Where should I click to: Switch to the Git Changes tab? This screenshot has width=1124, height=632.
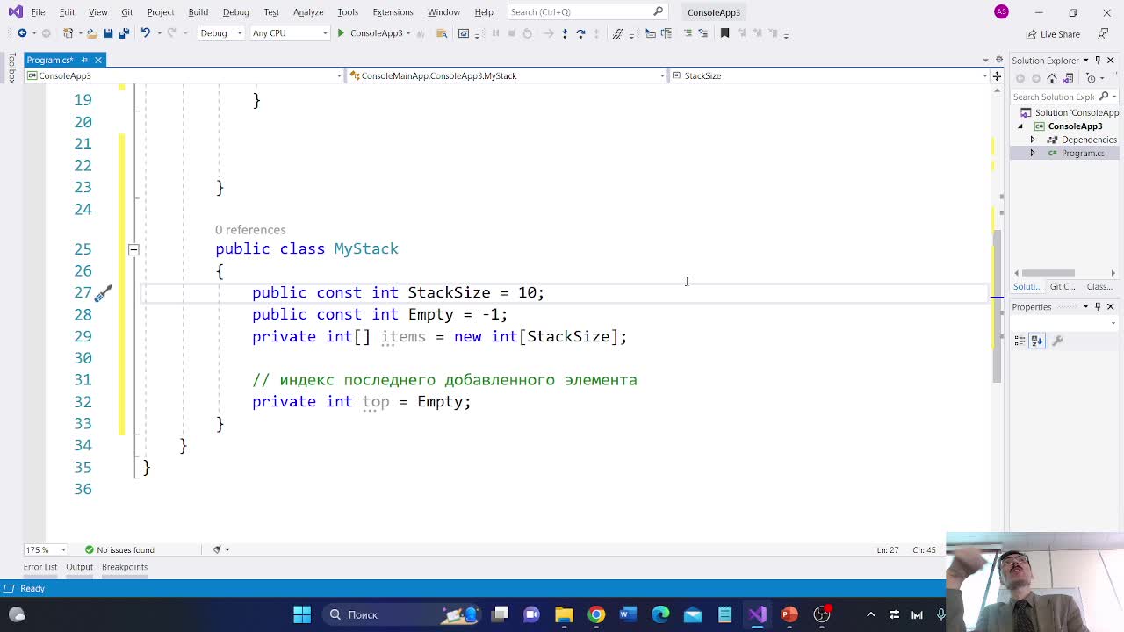[1063, 286]
